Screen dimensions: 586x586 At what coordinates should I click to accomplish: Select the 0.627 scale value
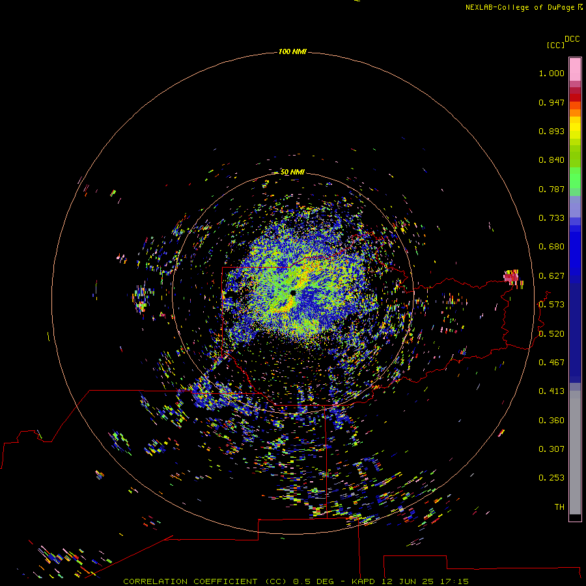click(551, 276)
